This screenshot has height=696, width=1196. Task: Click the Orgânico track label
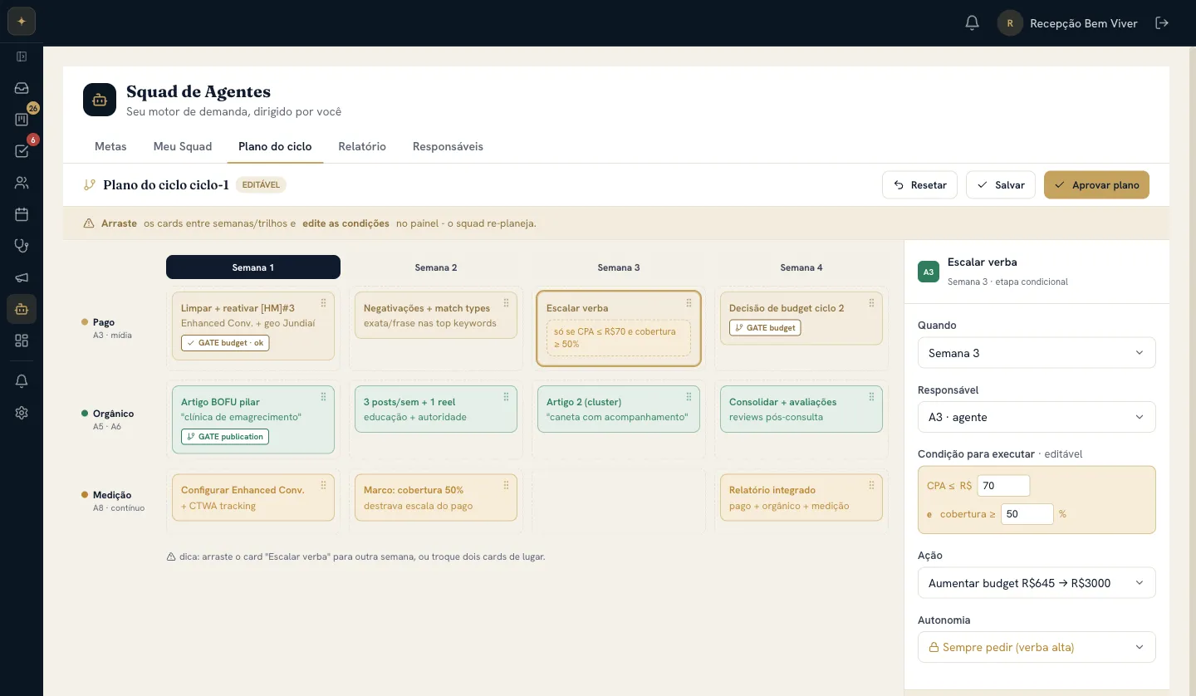pyautogui.click(x=113, y=414)
